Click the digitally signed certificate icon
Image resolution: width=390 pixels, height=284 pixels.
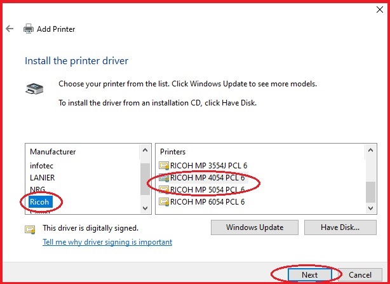coord(30,229)
